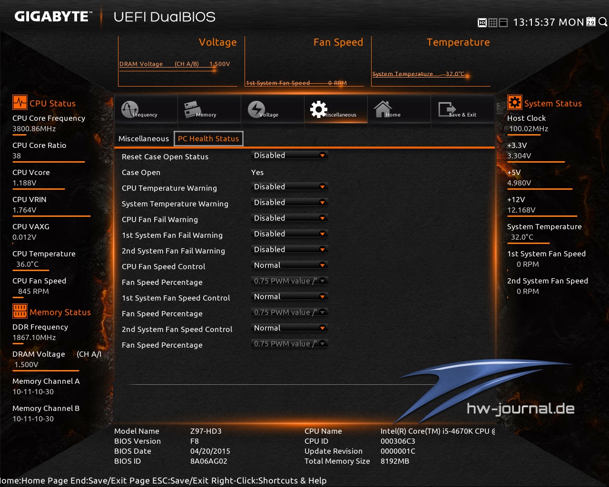Open the CPU Temperature Warning dropdown
This screenshot has height=487, width=609.
[289, 186]
